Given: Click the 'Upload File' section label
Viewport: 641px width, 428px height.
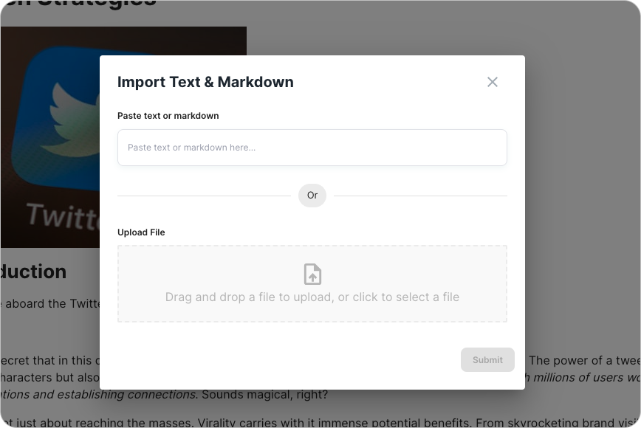Looking at the screenshot, I should click(x=141, y=232).
